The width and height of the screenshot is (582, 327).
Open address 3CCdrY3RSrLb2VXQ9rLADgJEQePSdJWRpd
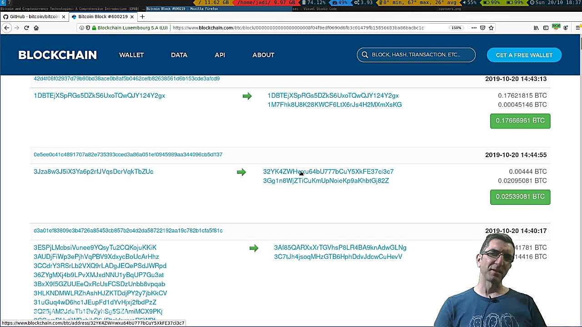click(x=100, y=266)
